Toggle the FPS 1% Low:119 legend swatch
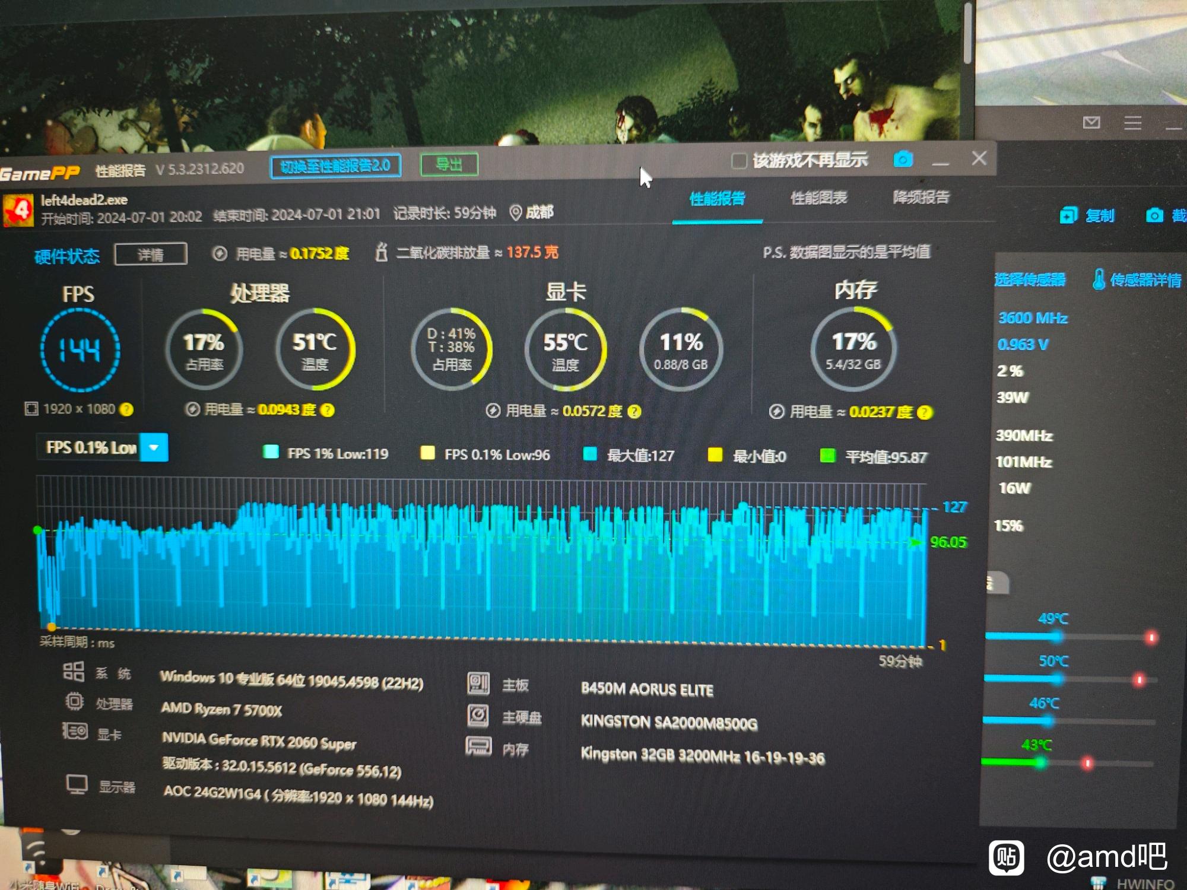Image resolution: width=1187 pixels, height=890 pixels. point(271,452)
